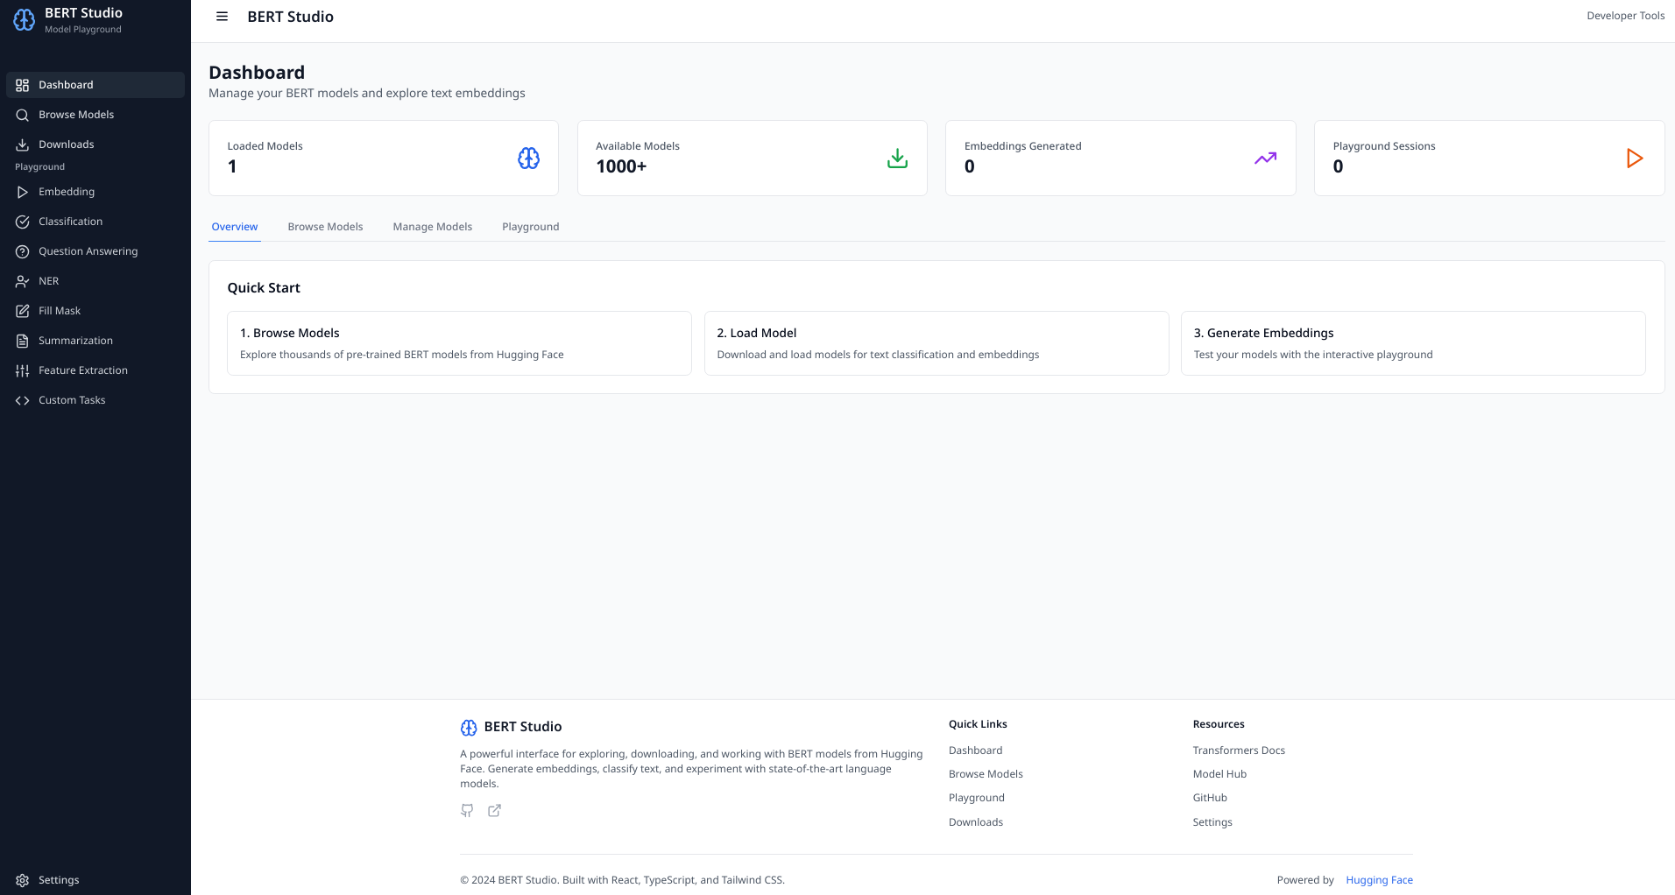Screen dimensions: 1675x895
Task: Click the Question Answering help icon
Action: coord(23,251)
